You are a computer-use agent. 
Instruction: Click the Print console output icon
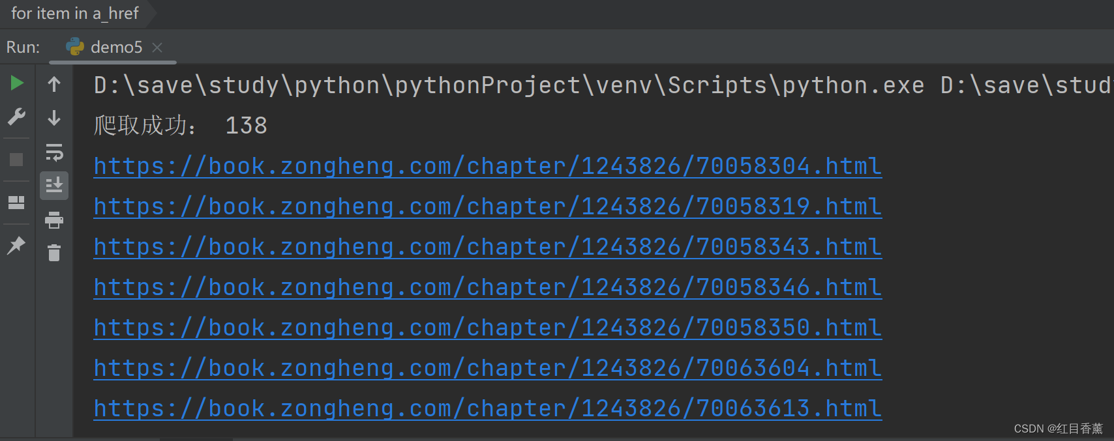click(54, 220)
